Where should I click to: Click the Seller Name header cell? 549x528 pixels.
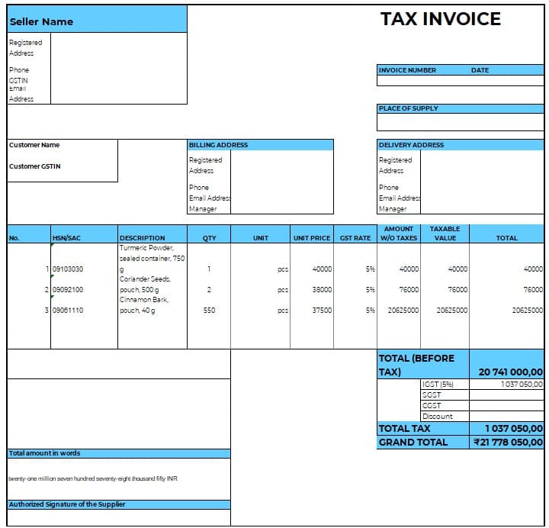97,19
